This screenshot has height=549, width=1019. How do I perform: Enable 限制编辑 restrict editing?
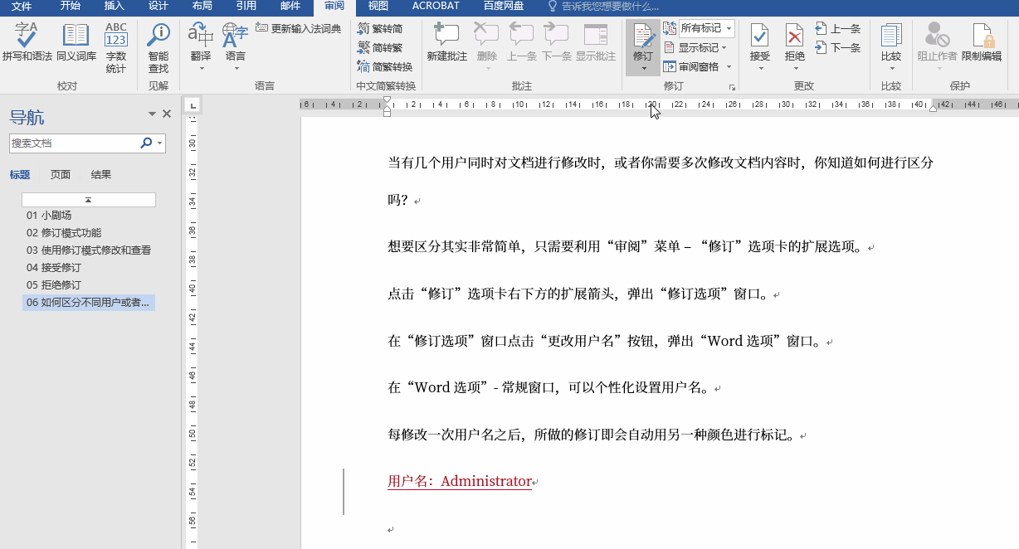pos(983,46)
